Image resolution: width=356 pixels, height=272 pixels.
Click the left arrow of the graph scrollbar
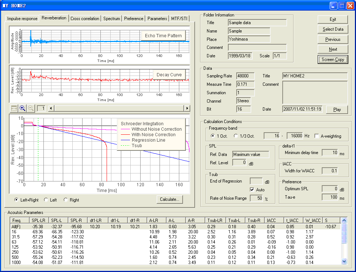[x=51, y=108]
